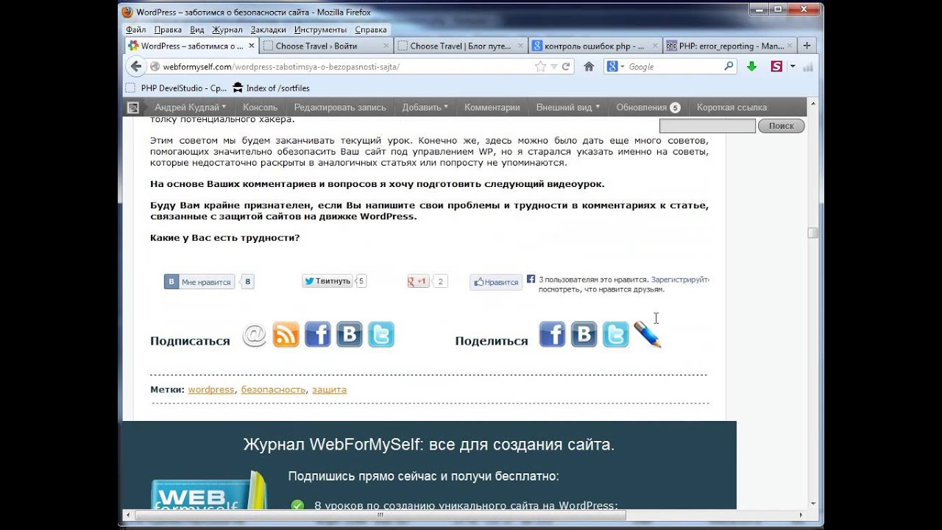
Task: Open Комментарии in admin bar
Action: click(x=492, y=107)
